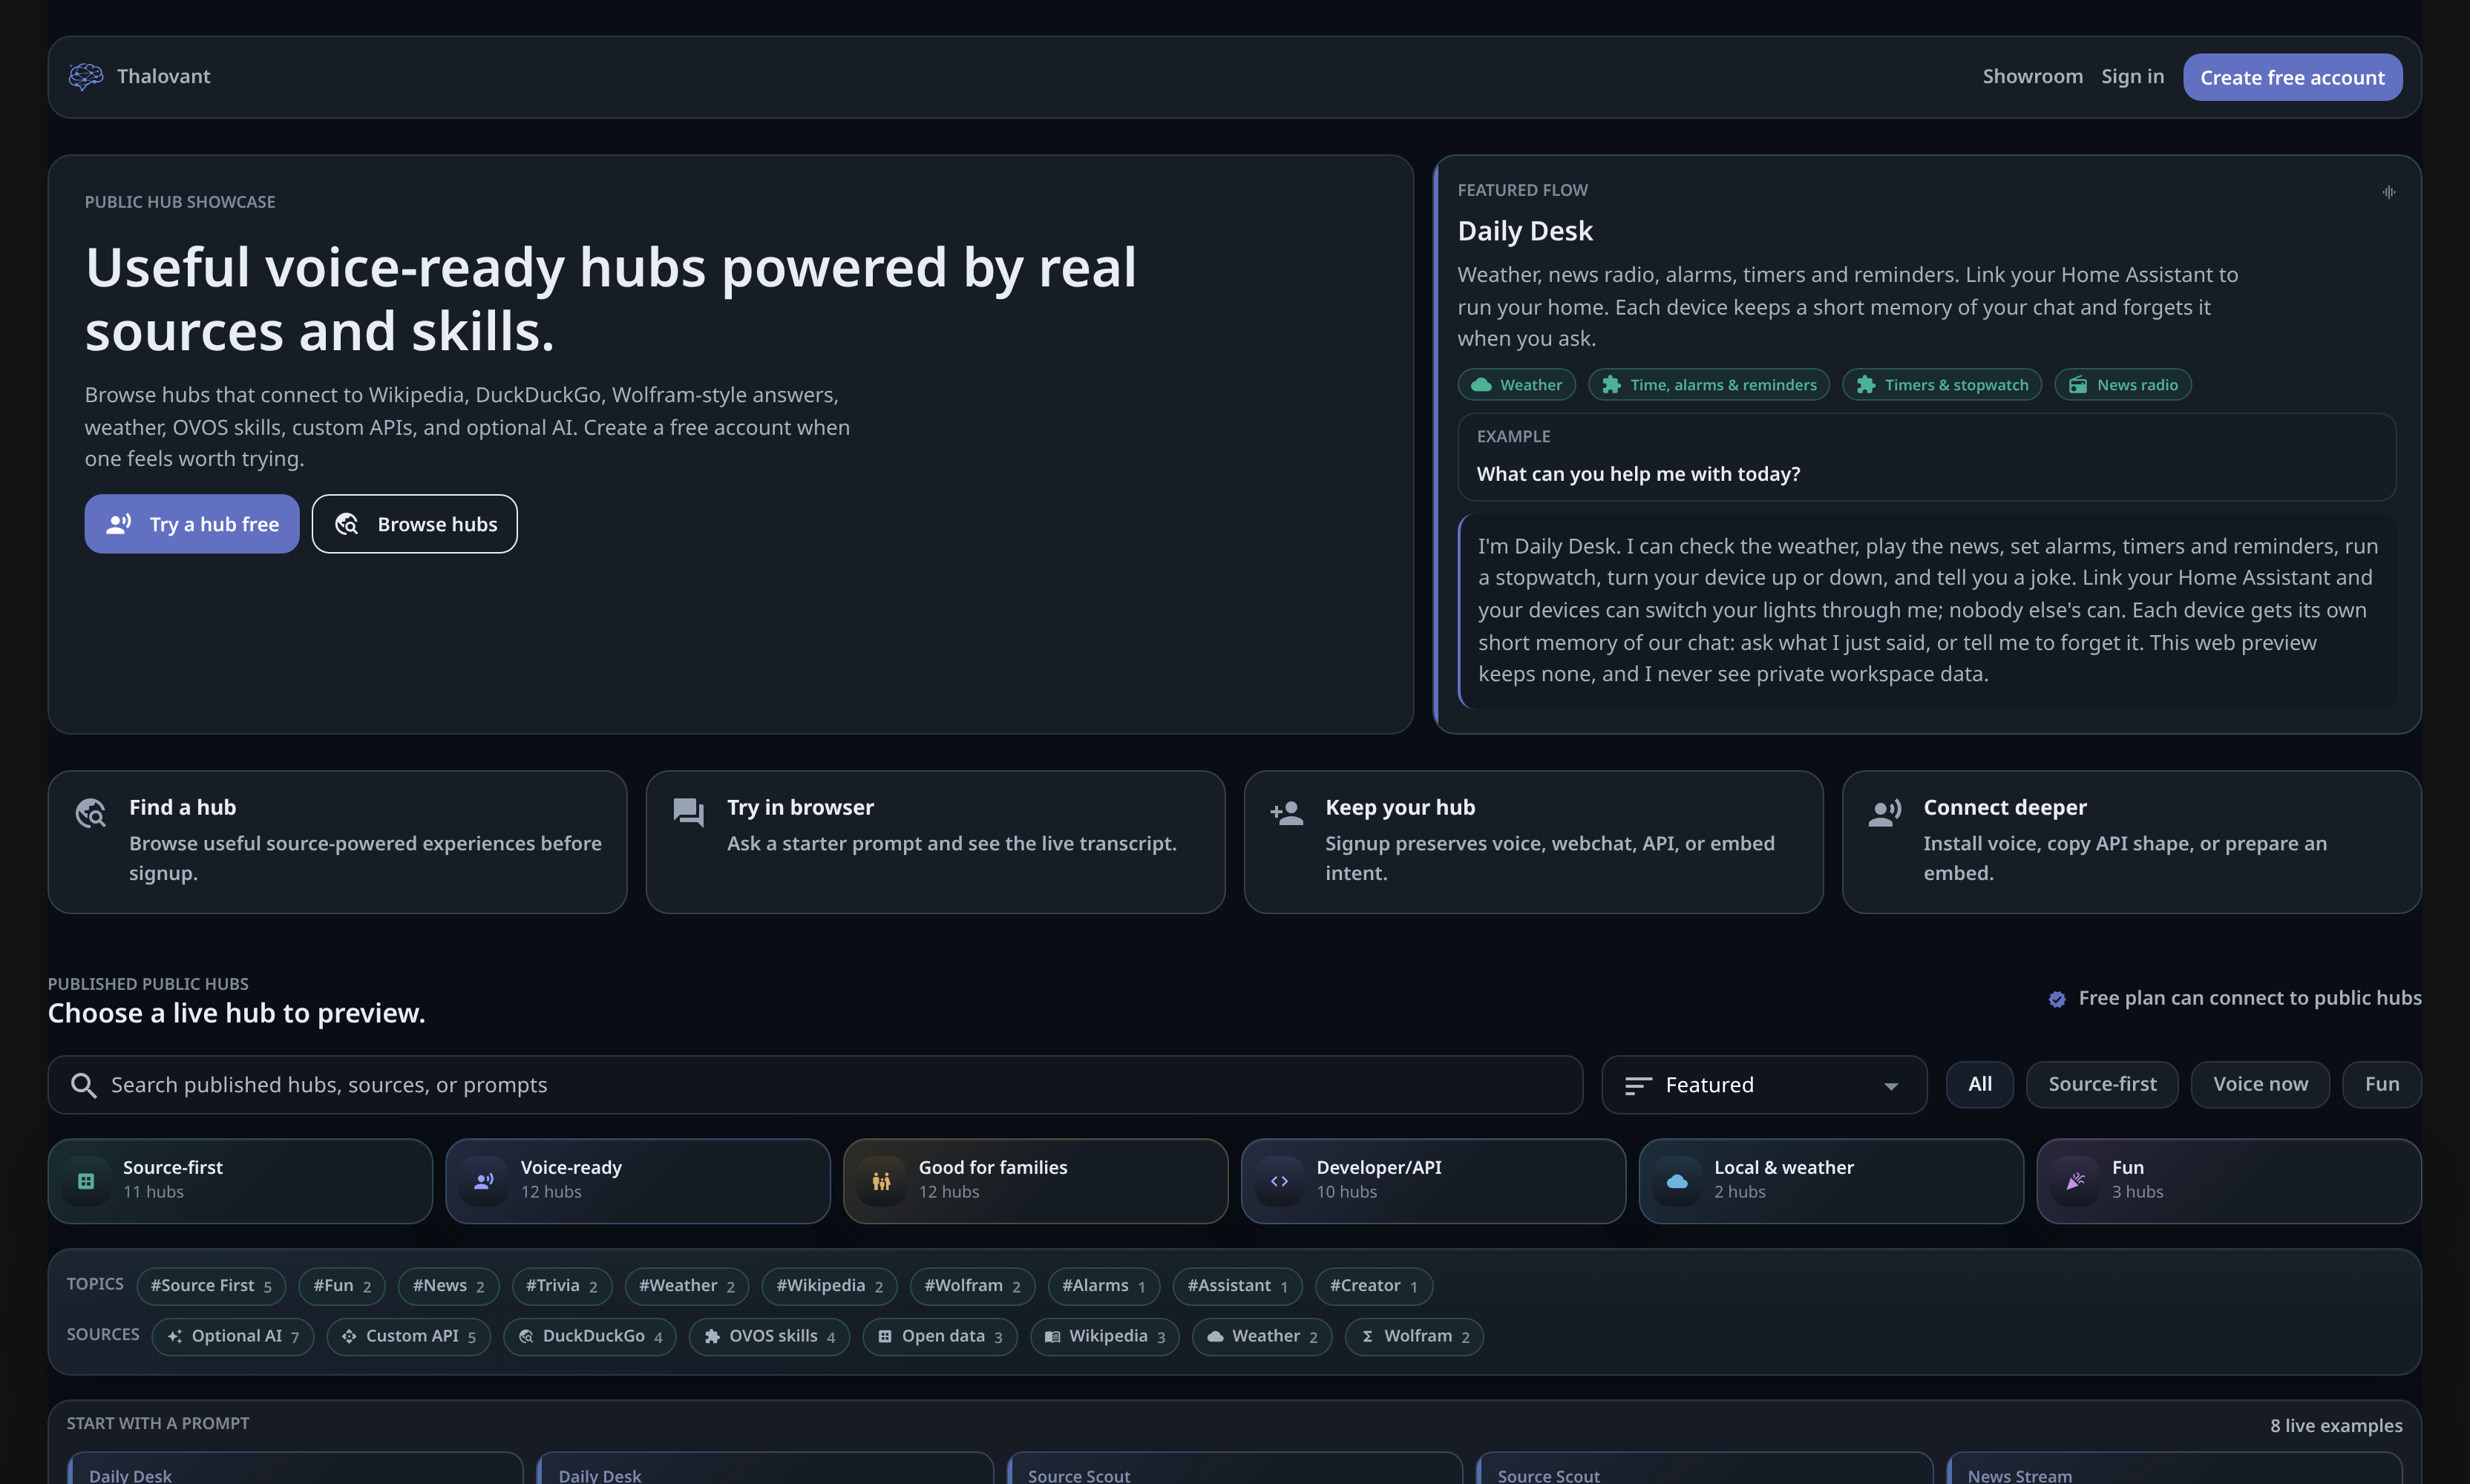Click the Local & weather cloud icon
Image resolution: width=2470 pixels, height=1484 pixels.
[1677, 1181]
